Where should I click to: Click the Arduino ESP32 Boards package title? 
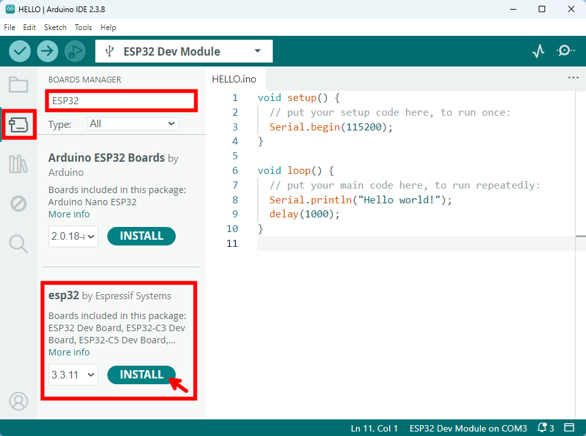coord(107,158)
